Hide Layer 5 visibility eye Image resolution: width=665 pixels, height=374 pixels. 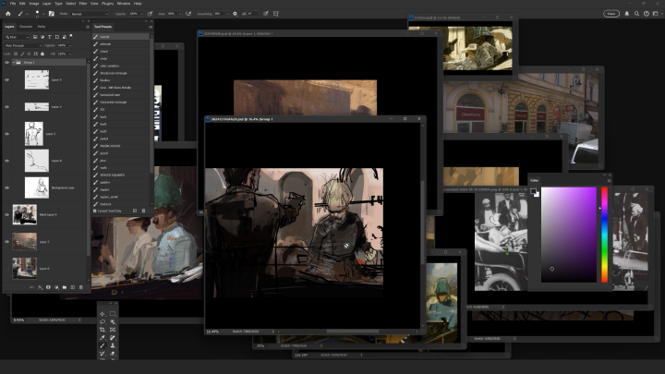click(x=6, y=79)
